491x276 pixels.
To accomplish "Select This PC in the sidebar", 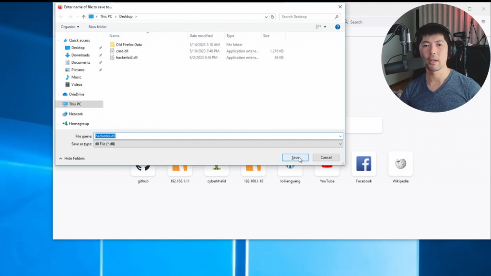I will tap(75, 104).
